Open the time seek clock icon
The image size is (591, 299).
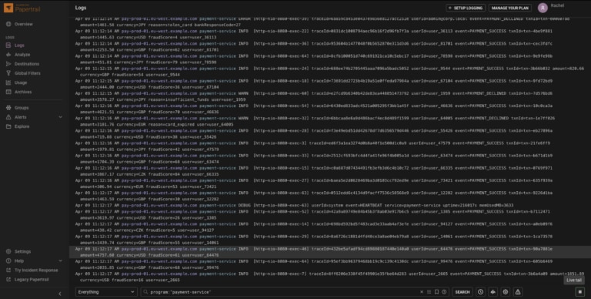pos(480,292)
